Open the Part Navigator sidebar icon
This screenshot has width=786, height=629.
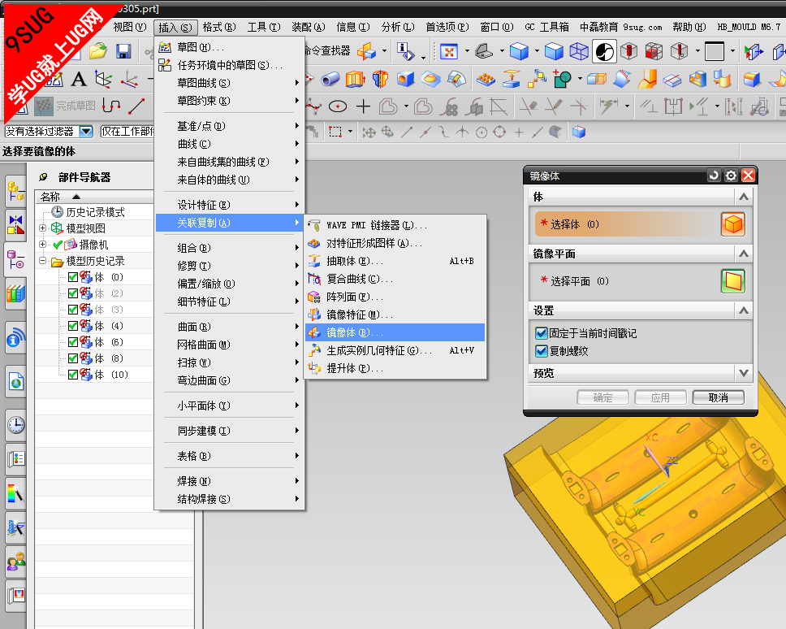point(15,259)
